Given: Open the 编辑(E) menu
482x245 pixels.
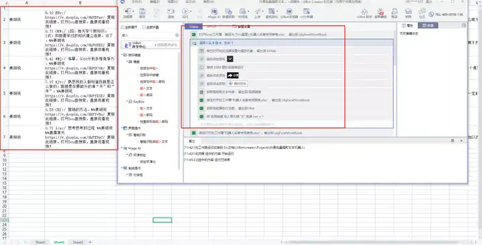Looking at the screenshot, I should (155, 2).
